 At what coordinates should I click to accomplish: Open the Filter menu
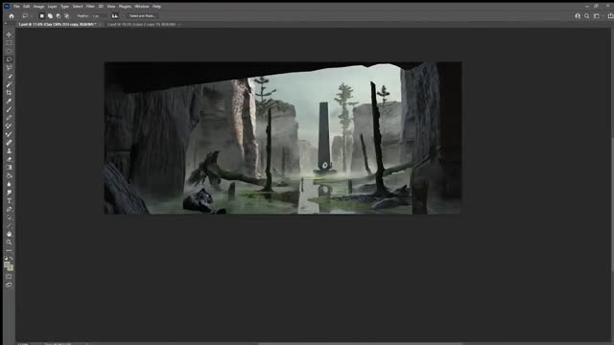[x=90, y=7]
